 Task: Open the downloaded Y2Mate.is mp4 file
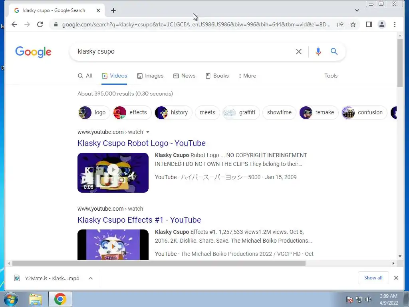pos(47,278)
